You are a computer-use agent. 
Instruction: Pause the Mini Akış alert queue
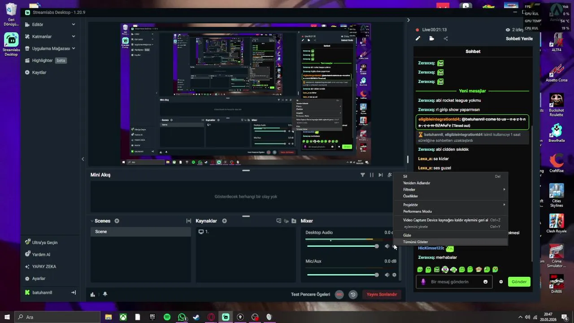point(372,175)
